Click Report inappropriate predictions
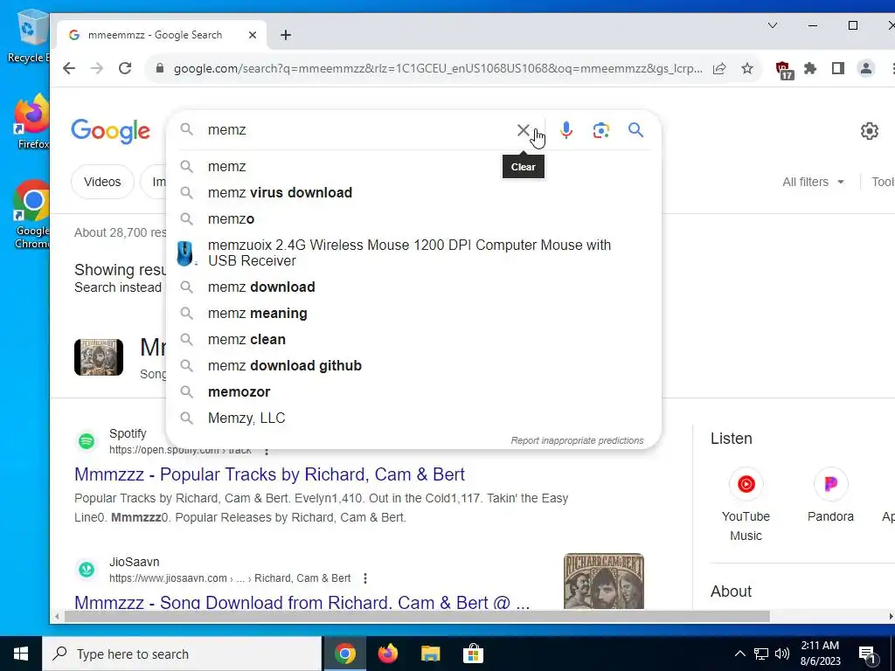The image size is (895, 671). tap(577, 440)
